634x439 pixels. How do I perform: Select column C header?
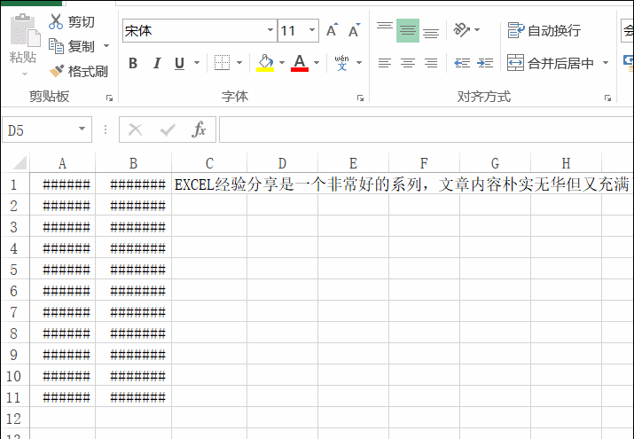[209, 163]
